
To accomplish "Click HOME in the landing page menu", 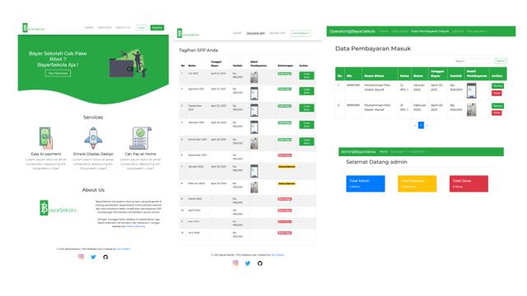I will [x=89, y=27].
